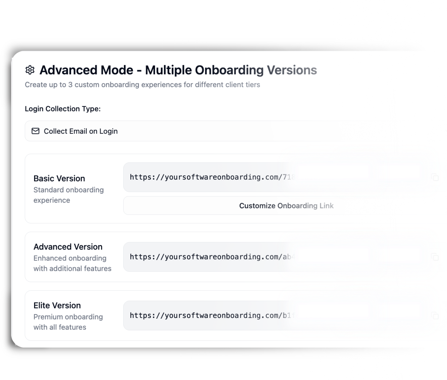The image size is (447, 380).
Task: Click 'Premium onboarding with all features' description
Action: tap(68, 322)
